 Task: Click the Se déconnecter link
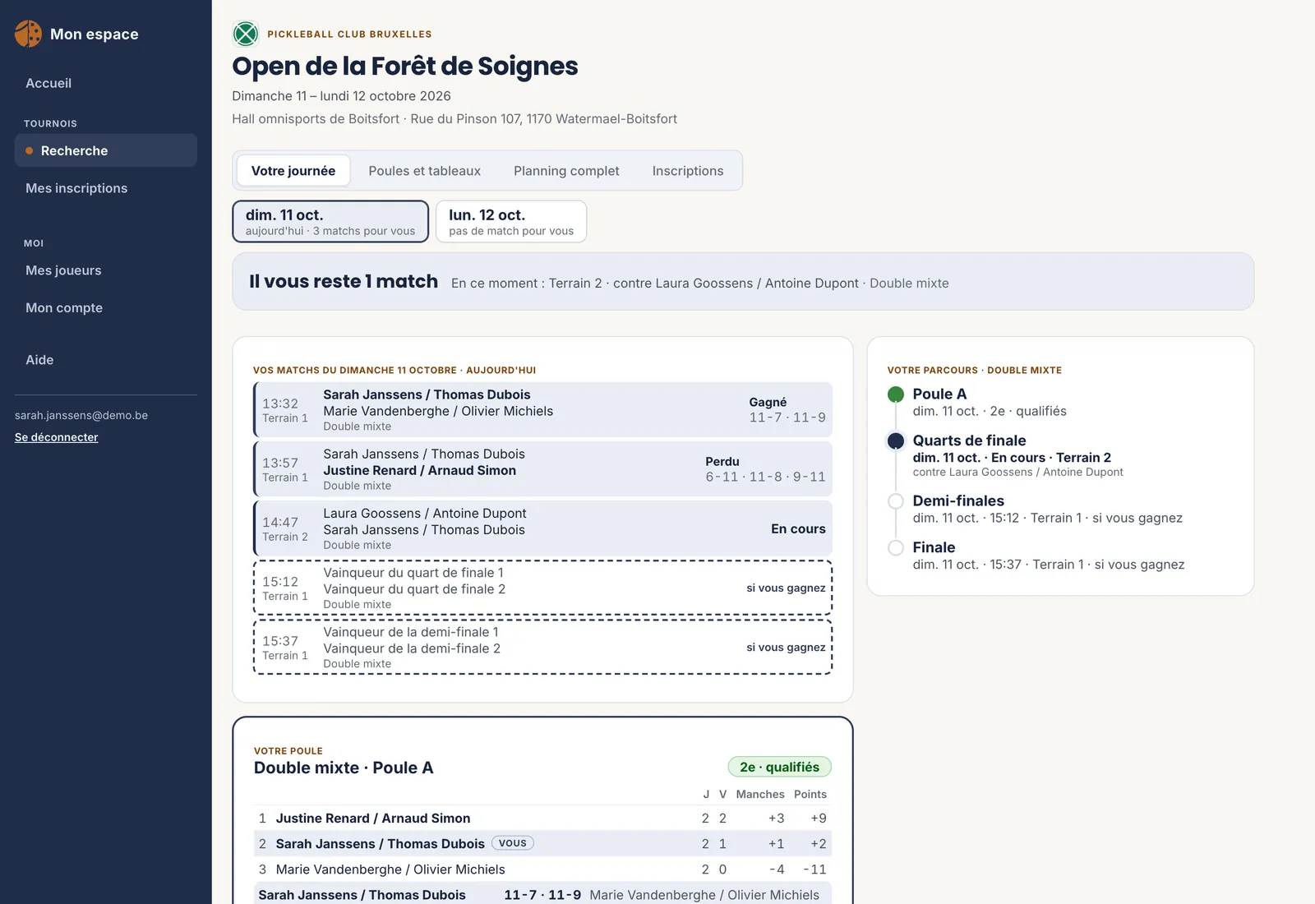pyautogui.click(x=56, y=437)
